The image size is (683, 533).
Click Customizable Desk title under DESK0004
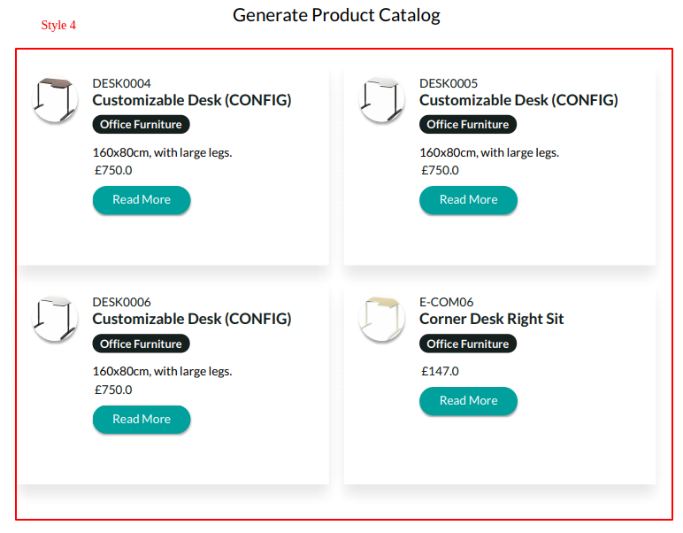(192, 100)
